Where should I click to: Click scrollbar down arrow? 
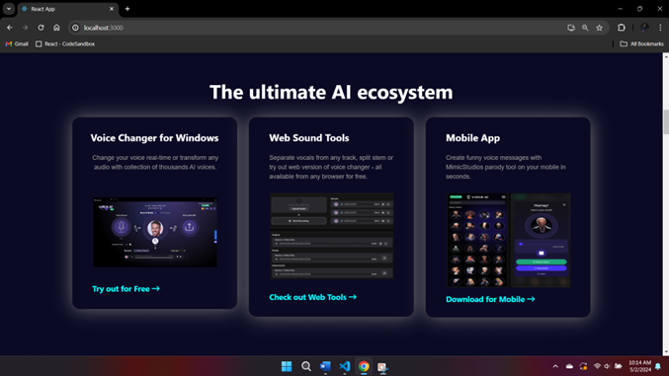coord(666,352)
